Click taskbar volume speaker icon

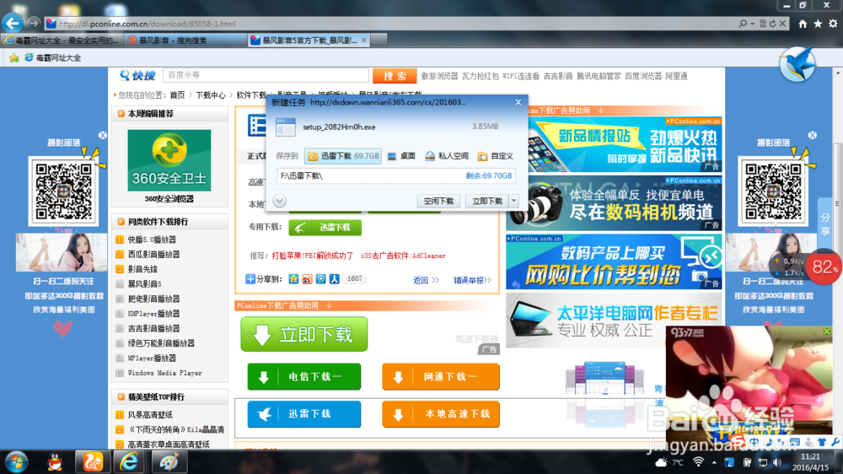(x=777, y=463)
